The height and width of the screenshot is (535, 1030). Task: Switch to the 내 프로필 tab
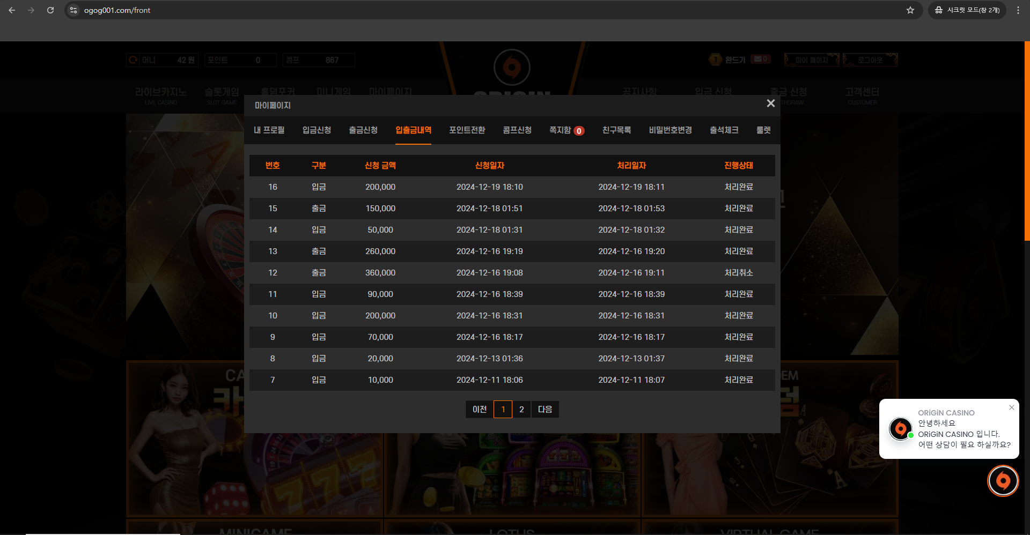pyautogui.click(x=269, y=130)
